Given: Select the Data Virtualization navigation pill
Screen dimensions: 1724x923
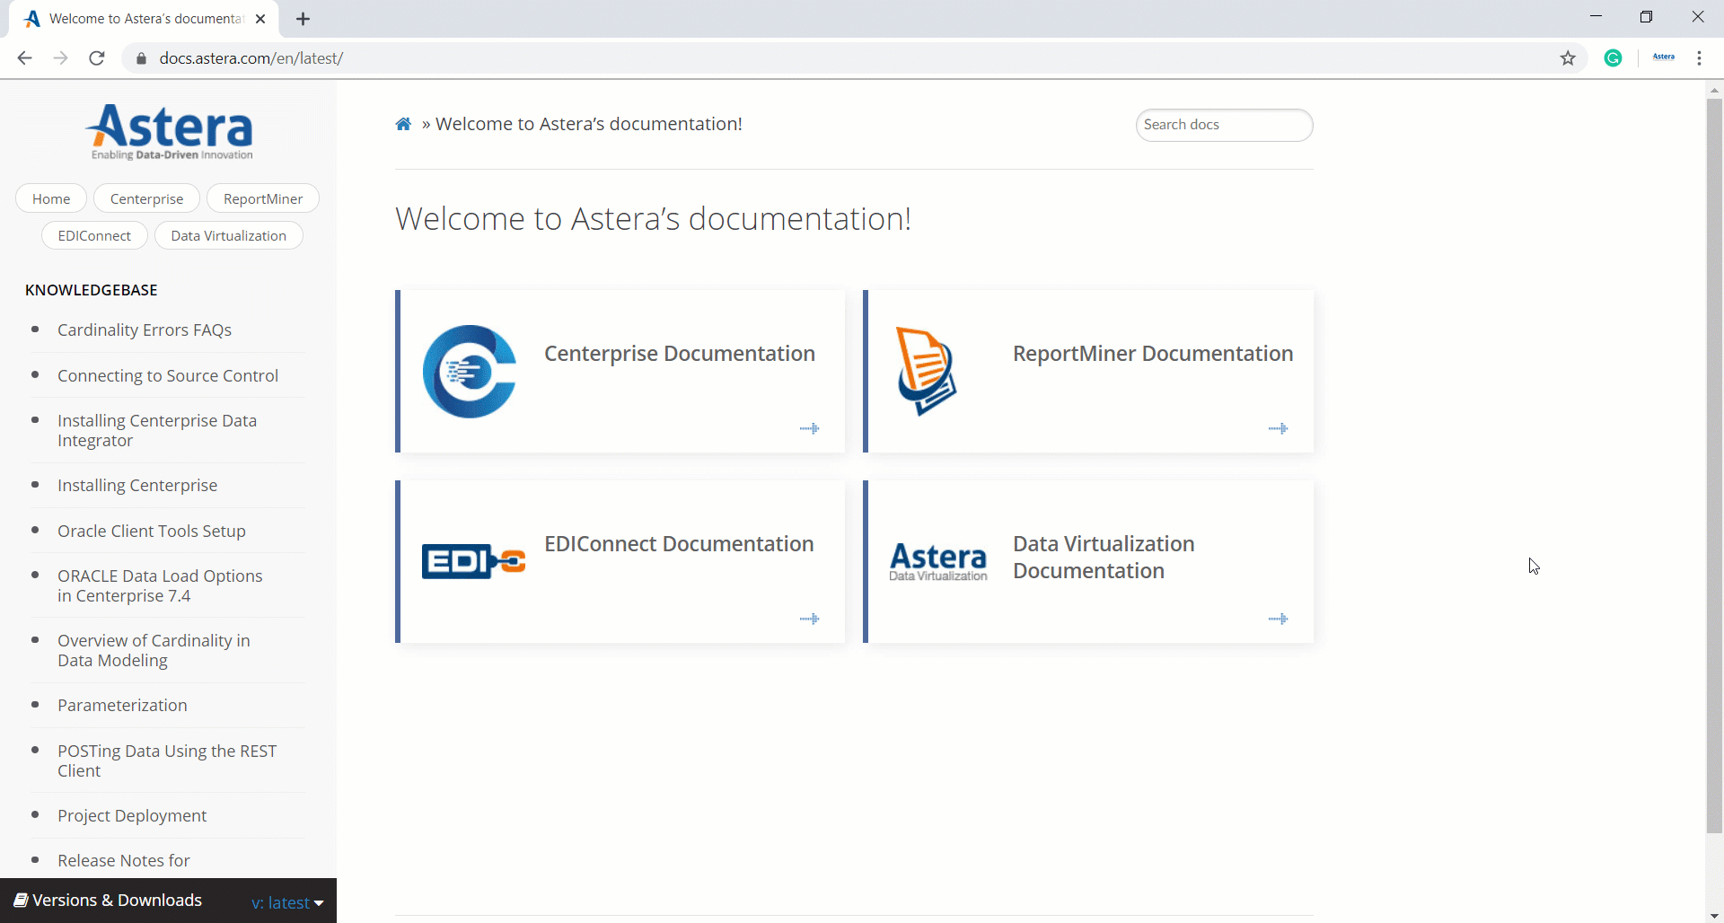Looking at the screenshot, I should 228,236.
